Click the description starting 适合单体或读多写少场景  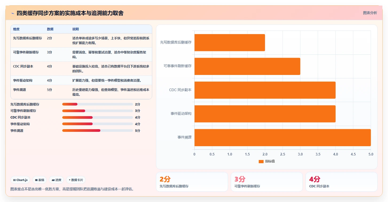coord(111,41)
